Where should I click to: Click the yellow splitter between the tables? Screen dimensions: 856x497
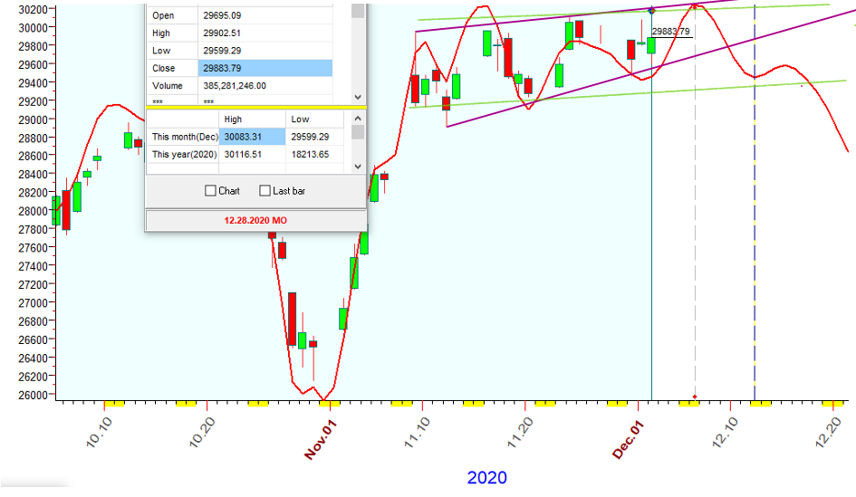256,108
